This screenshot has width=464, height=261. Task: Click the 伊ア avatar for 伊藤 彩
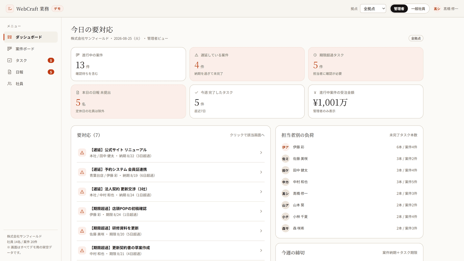click(285, 147)
